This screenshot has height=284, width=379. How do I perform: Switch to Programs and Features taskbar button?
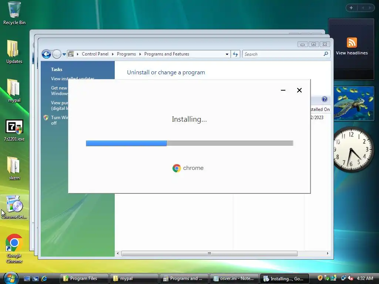pos(184,278)
